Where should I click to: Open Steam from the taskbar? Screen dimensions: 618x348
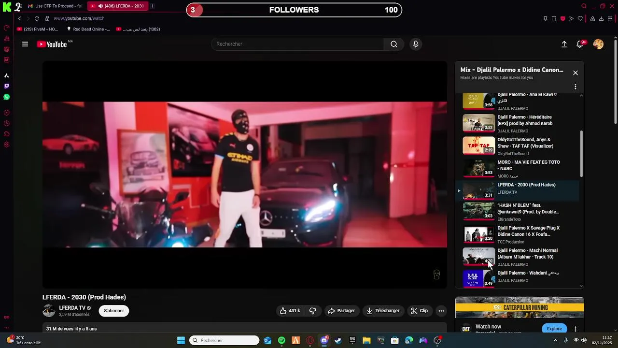click(x=338, y=340)
